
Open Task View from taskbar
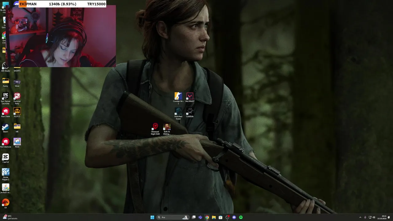[x=194, y=217]
